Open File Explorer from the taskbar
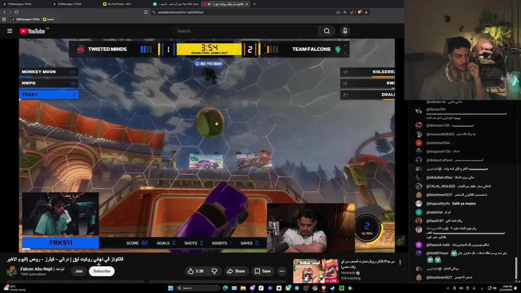This screenshot has width=521, height=293. point(243,288)
